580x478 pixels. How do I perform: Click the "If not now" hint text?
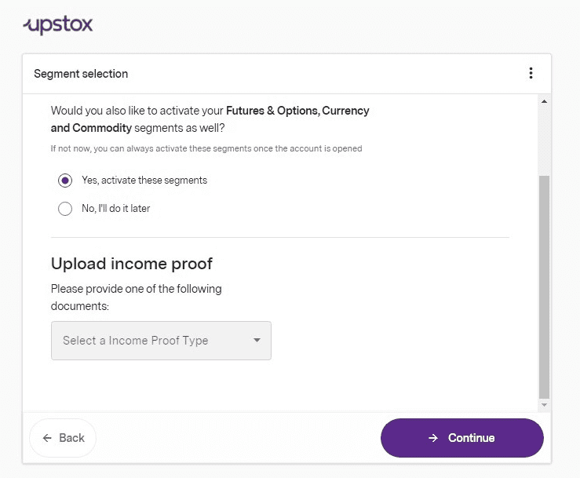206,148
